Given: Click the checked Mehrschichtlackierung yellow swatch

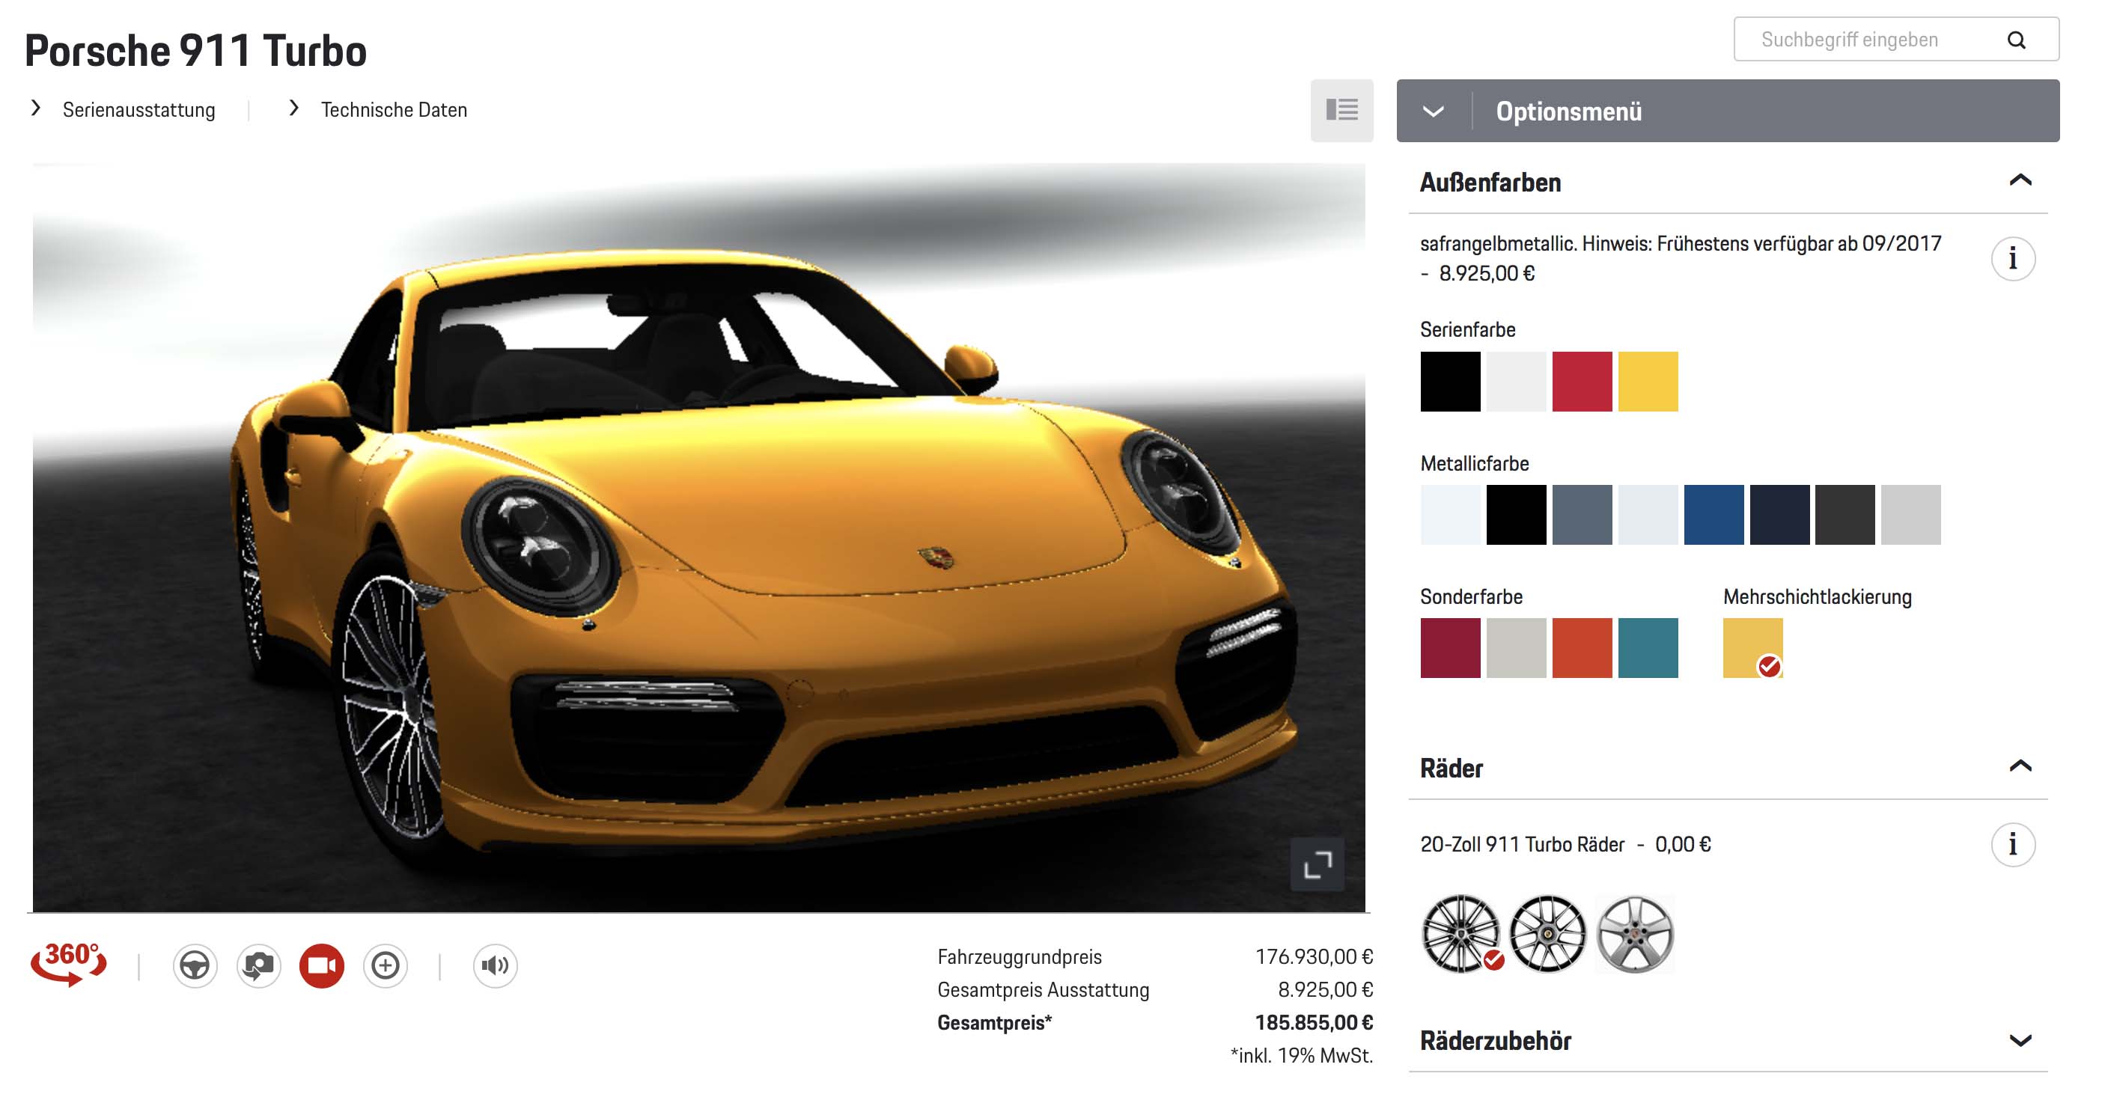Looking at the screenshot, I should [x=1753, y=648].
